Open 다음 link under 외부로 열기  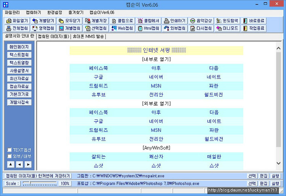coord(214,113)
